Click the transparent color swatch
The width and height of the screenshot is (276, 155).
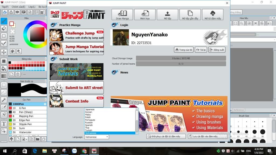pos(12,31)
